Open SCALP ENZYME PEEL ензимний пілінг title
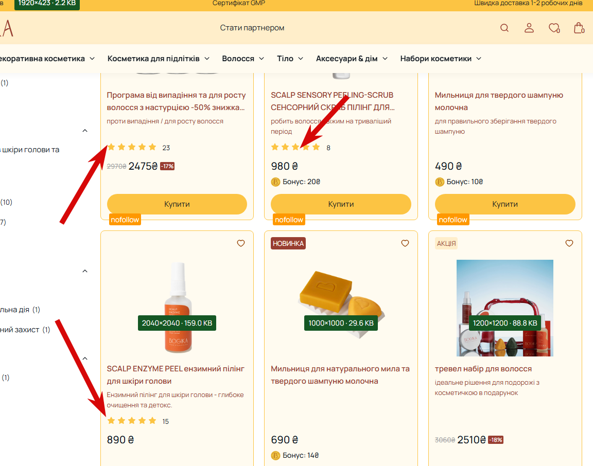This screenshot has width=593, height=466. 176,375
